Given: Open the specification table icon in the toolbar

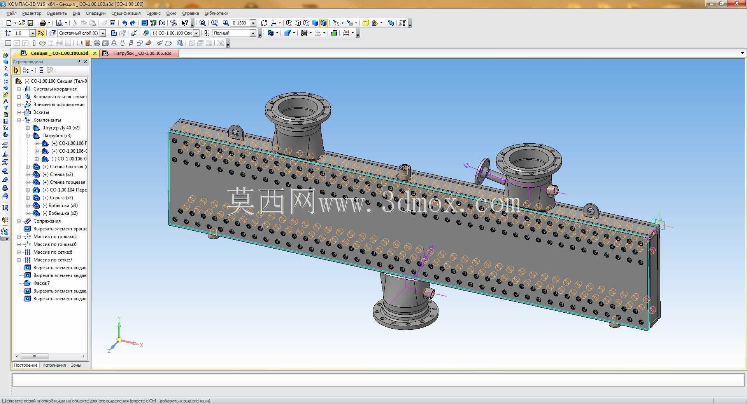Looking at the screenshot, I should point(113,23).
